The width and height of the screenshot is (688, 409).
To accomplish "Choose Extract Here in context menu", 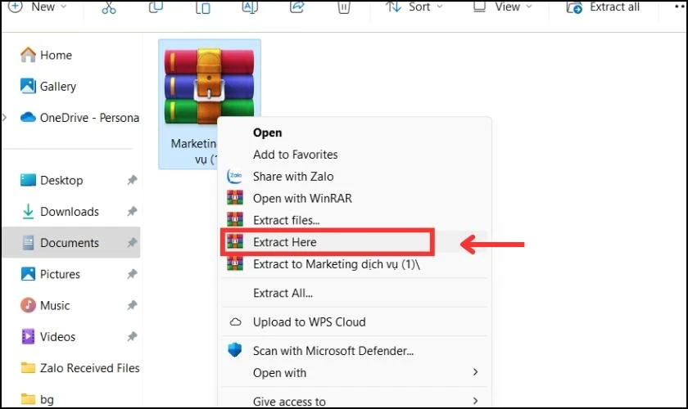I will coord(355,242).
